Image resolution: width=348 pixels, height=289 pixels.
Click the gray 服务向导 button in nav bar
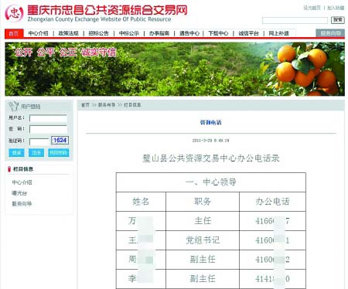tap(330, 33)
